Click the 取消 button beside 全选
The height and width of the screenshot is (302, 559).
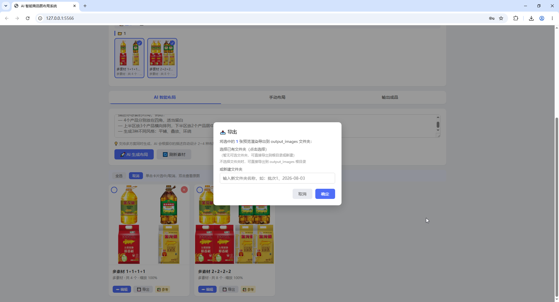(136, 176)
